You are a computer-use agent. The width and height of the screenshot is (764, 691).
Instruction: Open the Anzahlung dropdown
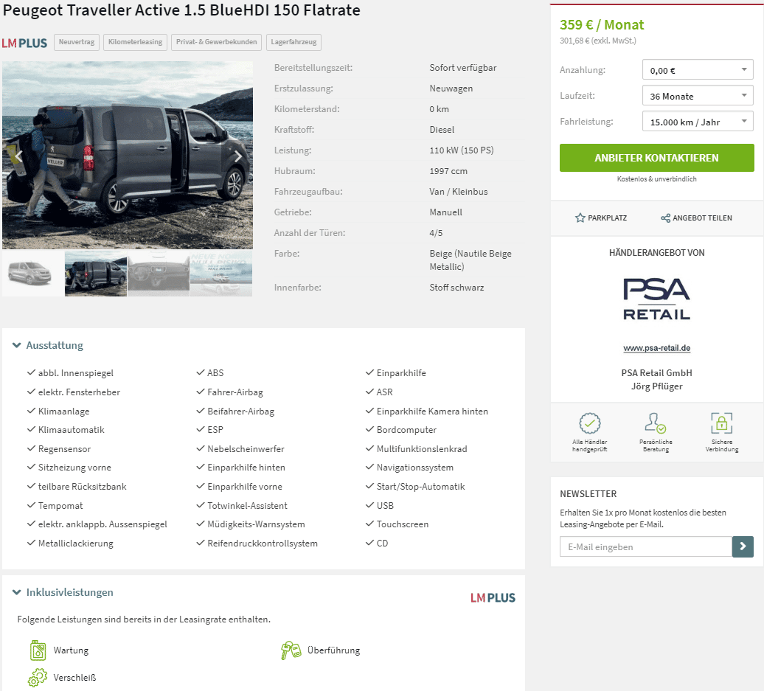tap(698, 69)
